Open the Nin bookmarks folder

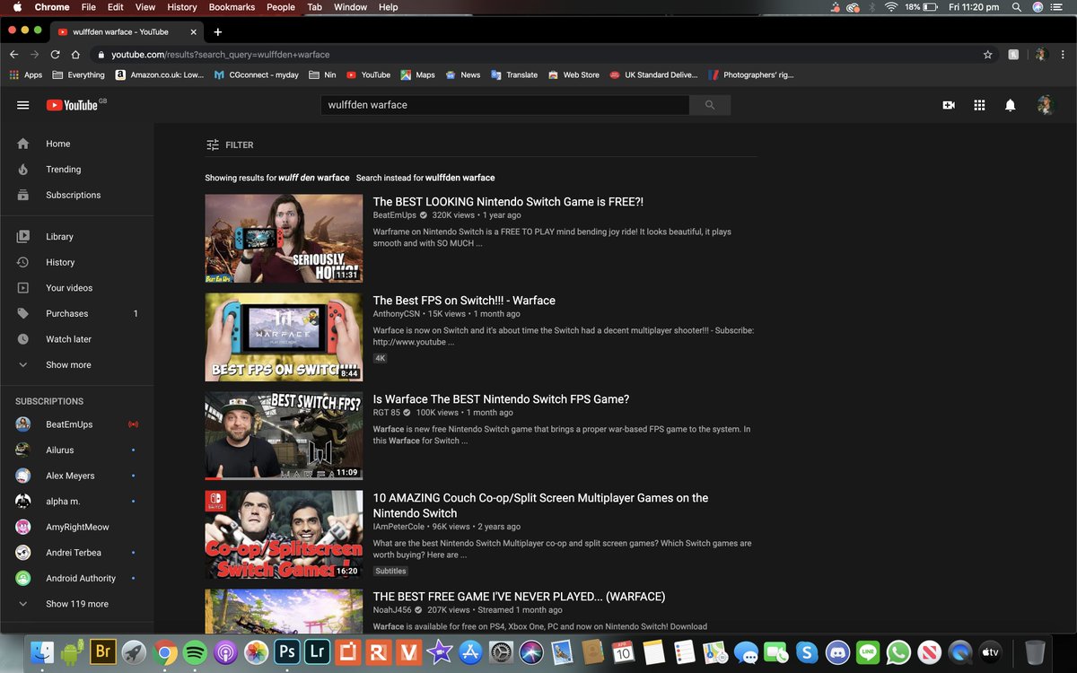pyautogui.click(x=322, y=74)
